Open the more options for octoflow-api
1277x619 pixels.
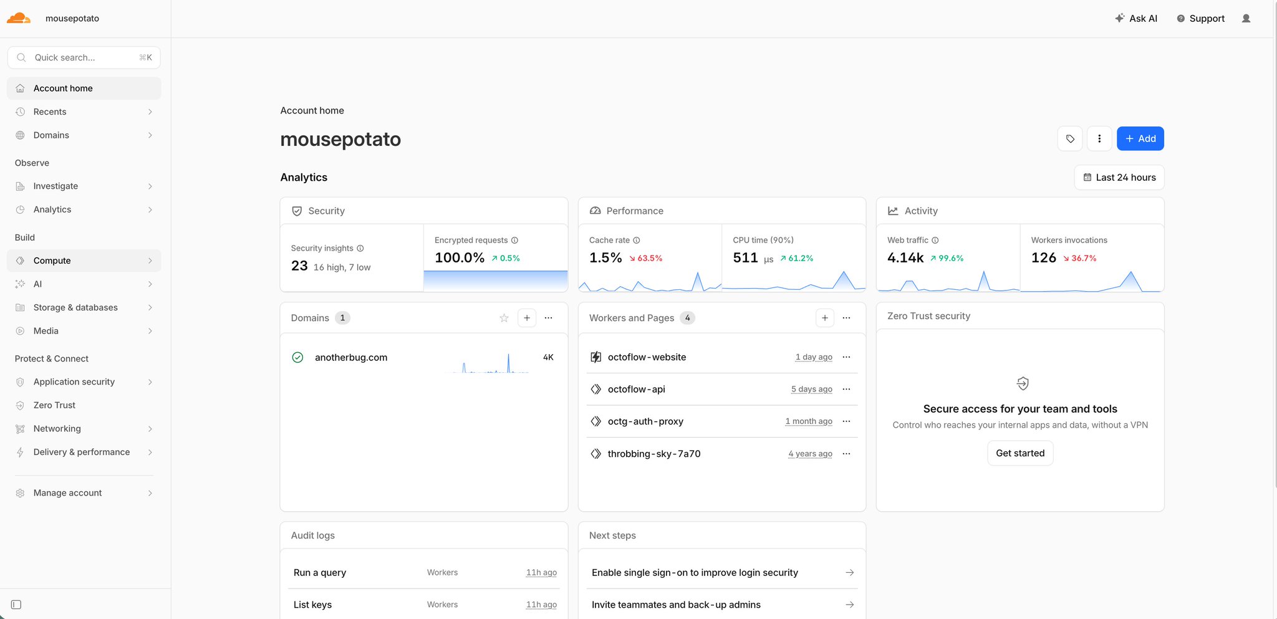tap(846, 389)
